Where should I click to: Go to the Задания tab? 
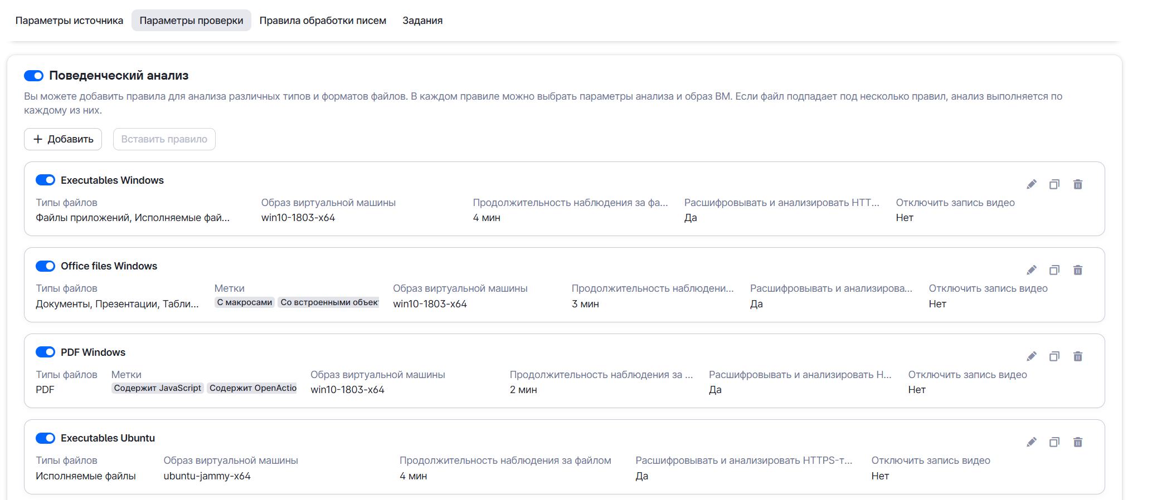pos(422,21)
